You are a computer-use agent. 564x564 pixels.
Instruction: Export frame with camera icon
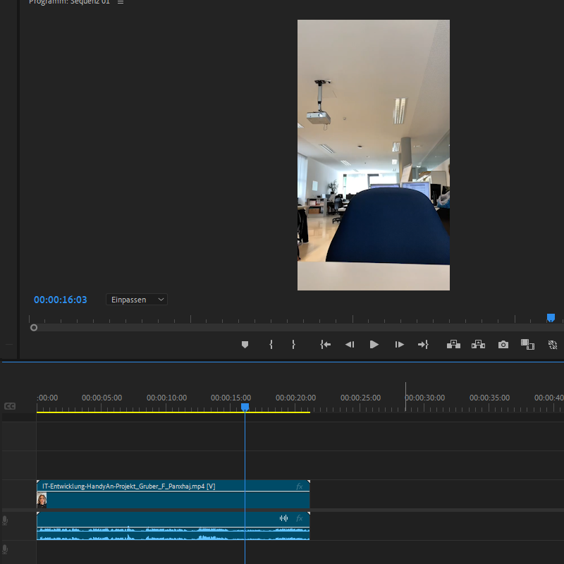(503, 345)
